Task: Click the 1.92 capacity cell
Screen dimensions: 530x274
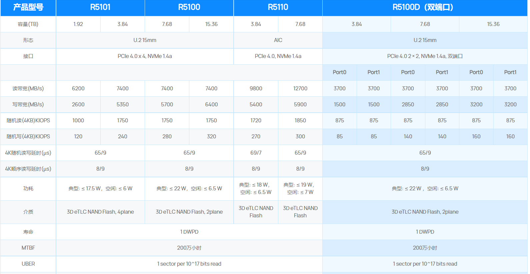Action: pos(78,24)
